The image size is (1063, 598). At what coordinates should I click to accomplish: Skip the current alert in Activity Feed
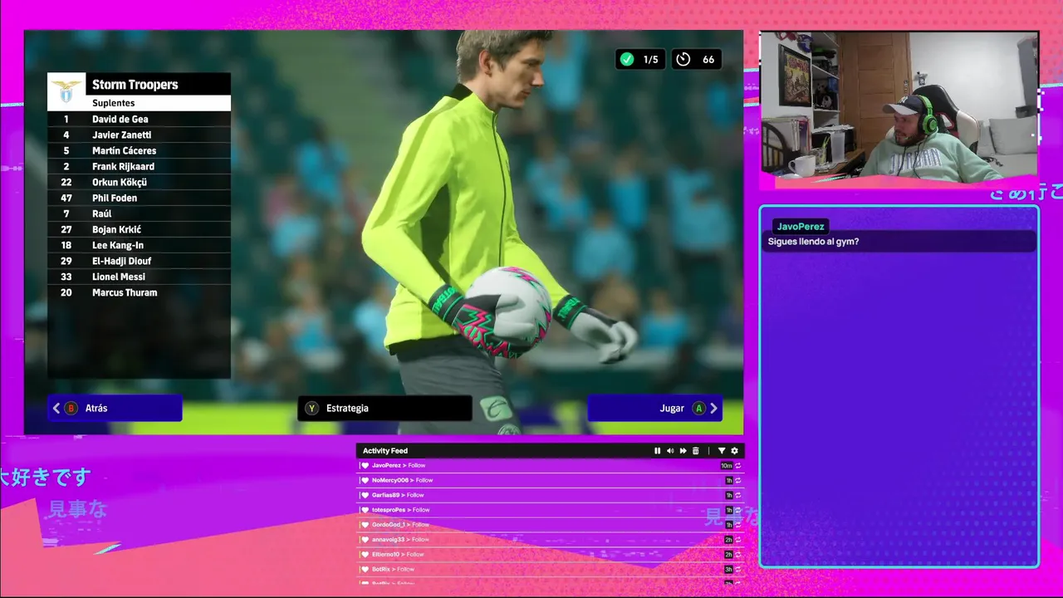[683, 451]
